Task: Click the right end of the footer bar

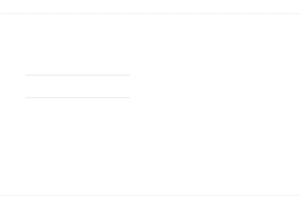Action: point(296,204)
